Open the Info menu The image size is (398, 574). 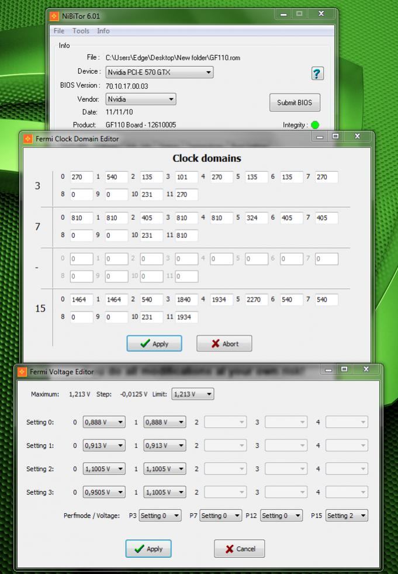pos(103,31)
